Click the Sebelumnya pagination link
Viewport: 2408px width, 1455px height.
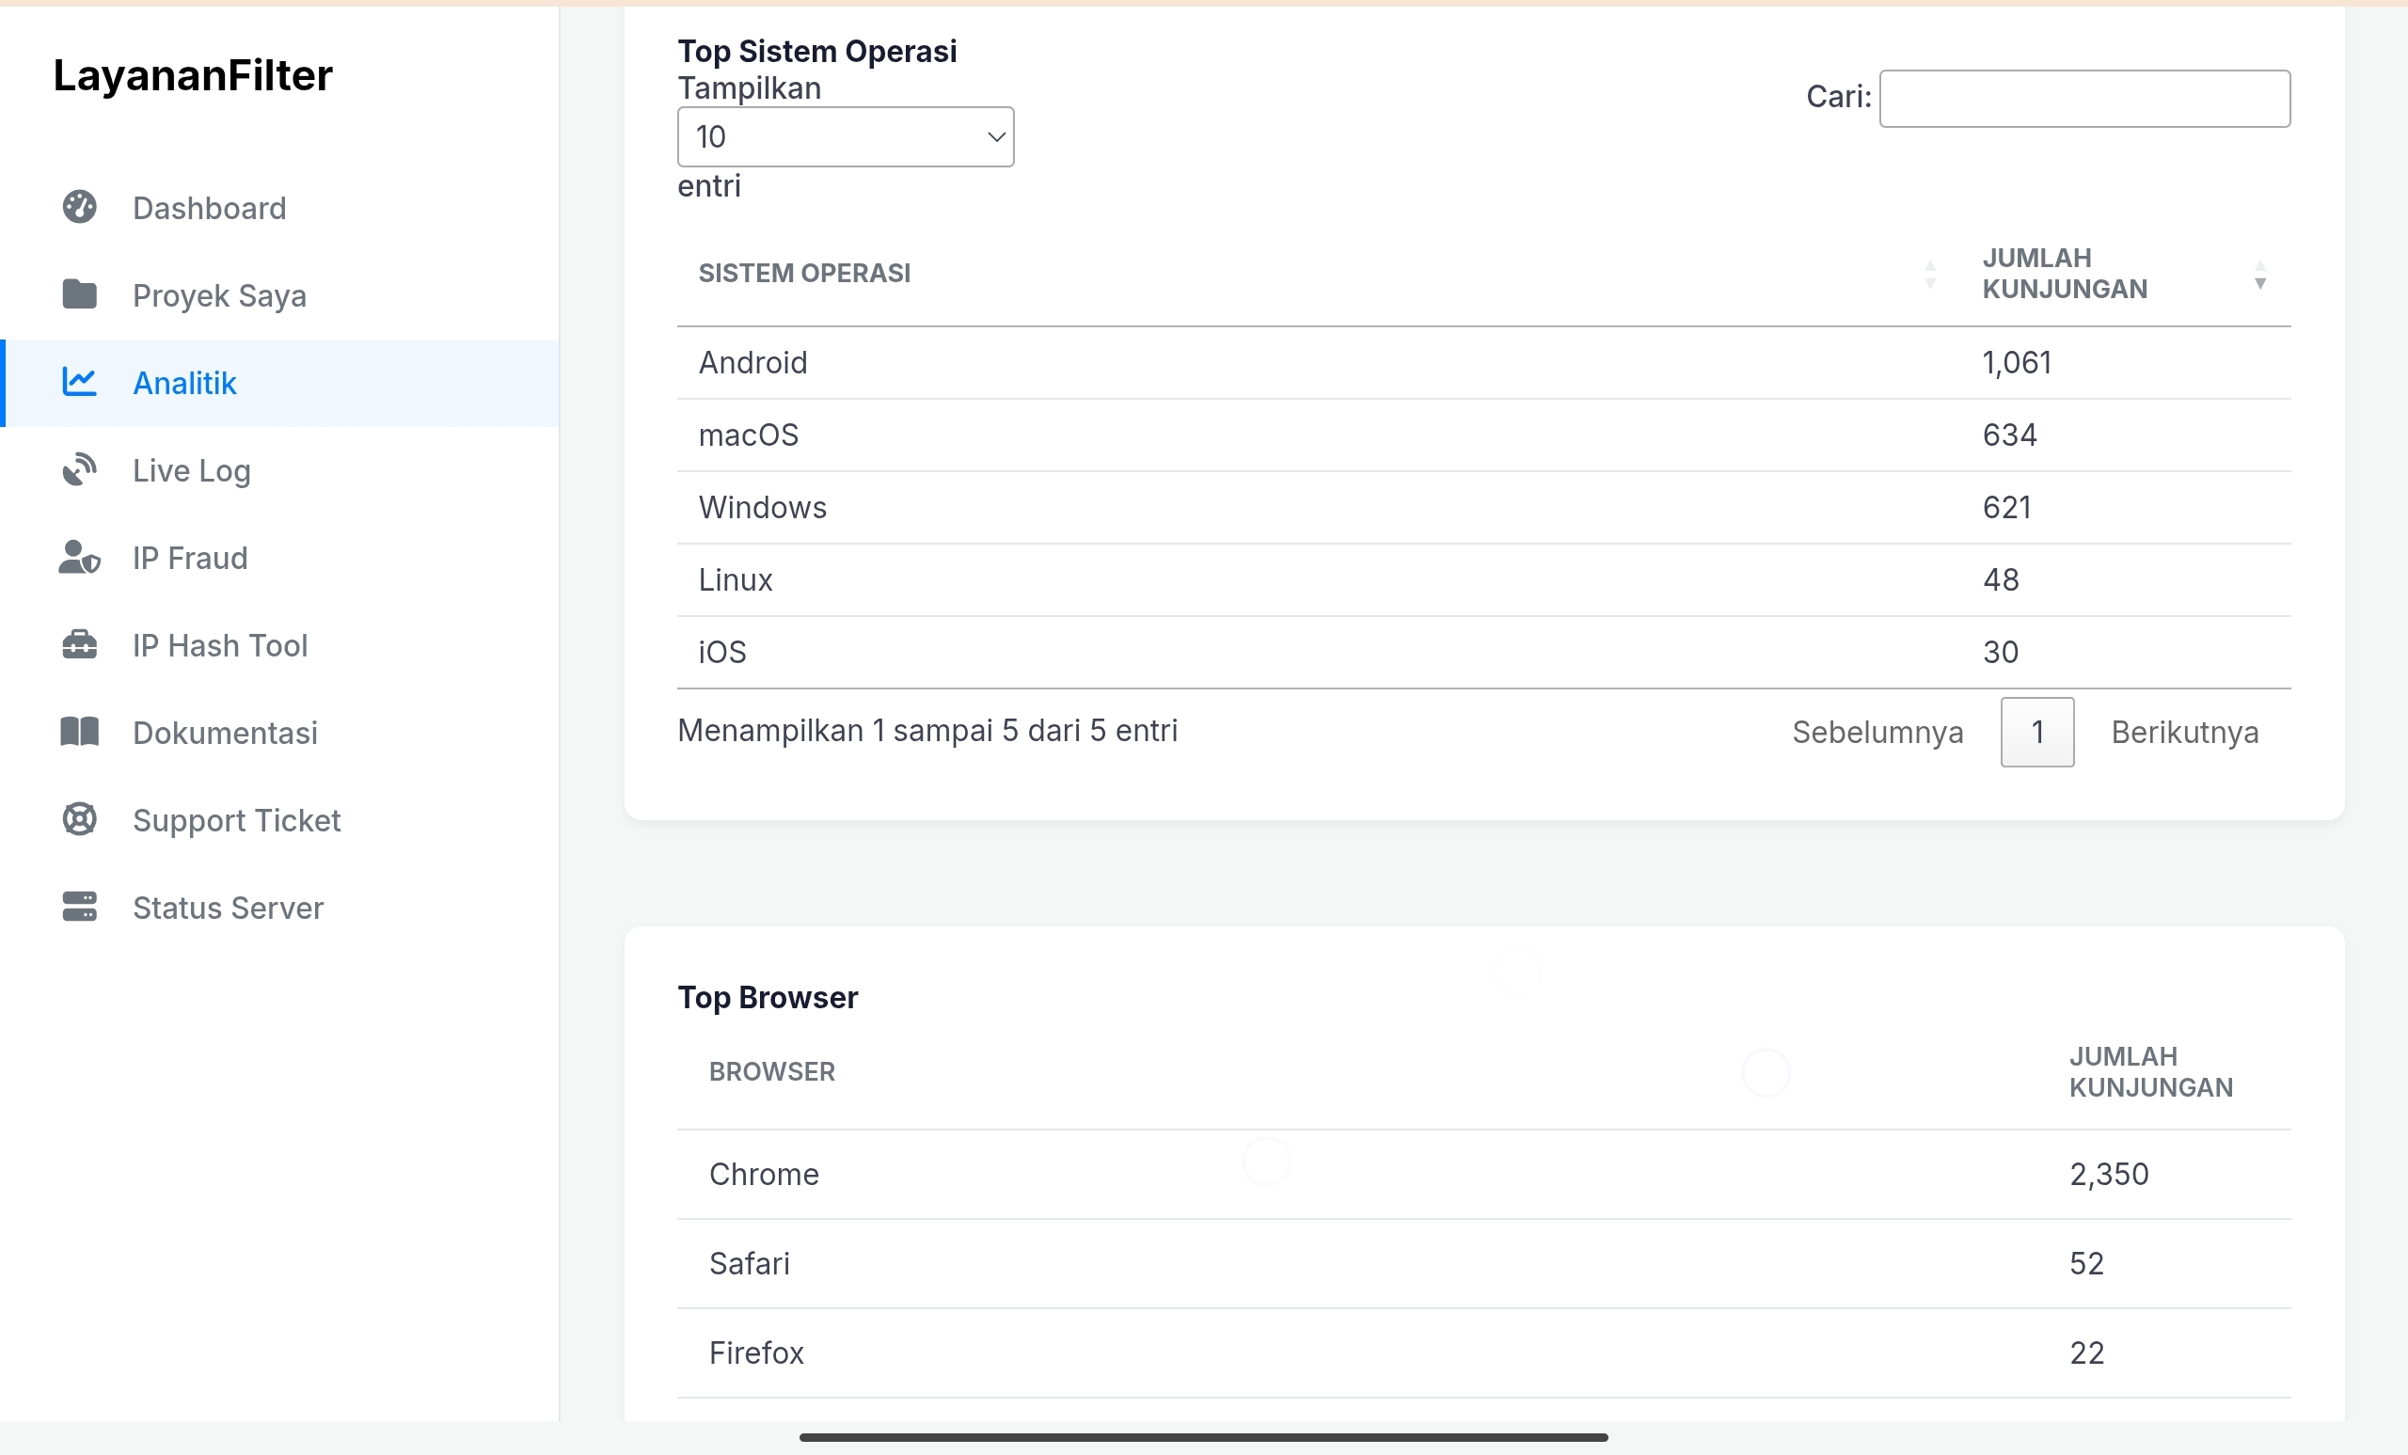tap(1877, 732)
